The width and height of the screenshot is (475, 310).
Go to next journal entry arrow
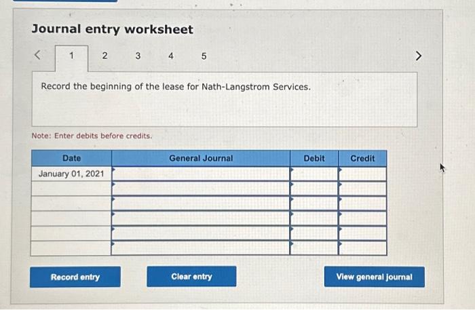(x=419, y=56)
